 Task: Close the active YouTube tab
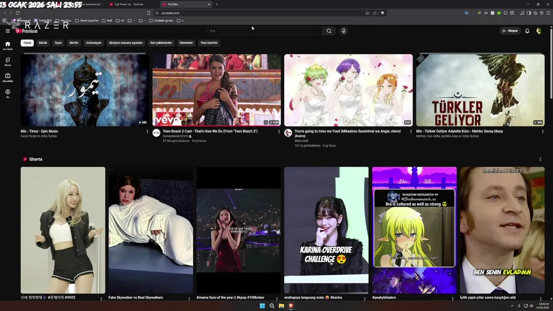pos(209,4)
